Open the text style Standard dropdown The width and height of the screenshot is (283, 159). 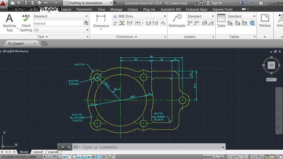[61, 16]
